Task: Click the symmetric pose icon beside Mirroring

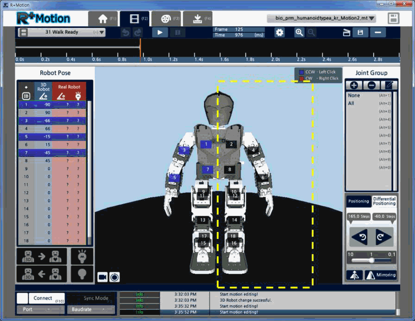Action: click(x=354, y=275)
